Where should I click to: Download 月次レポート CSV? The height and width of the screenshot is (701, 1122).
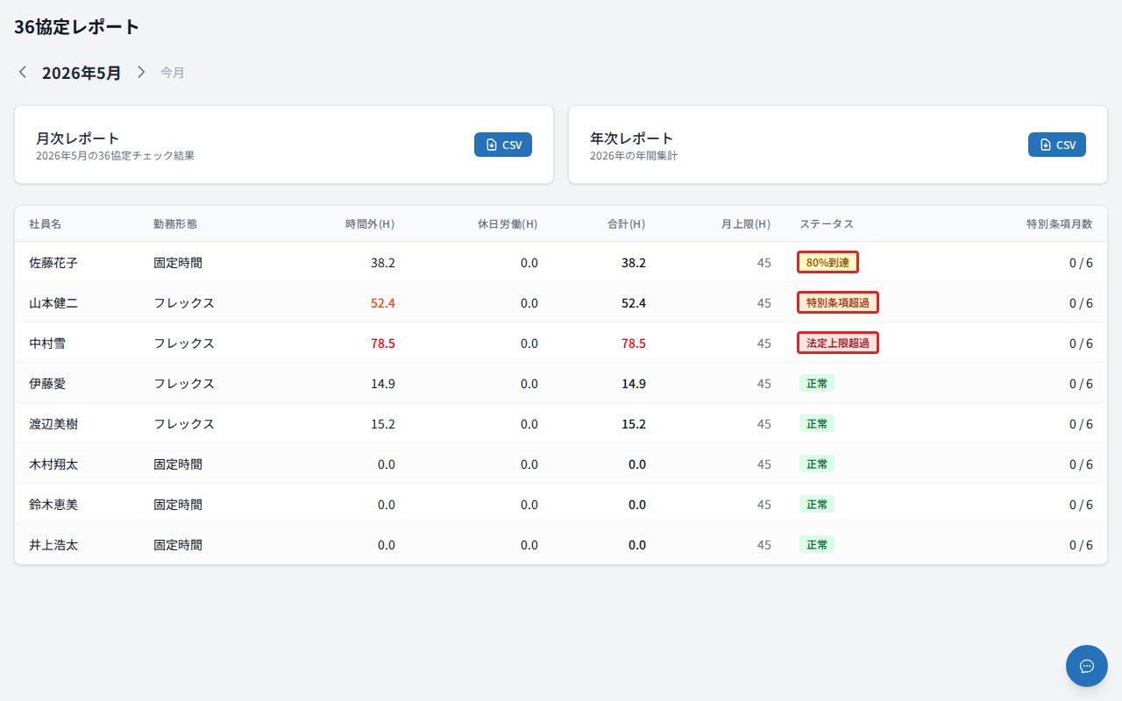point(503,145)
